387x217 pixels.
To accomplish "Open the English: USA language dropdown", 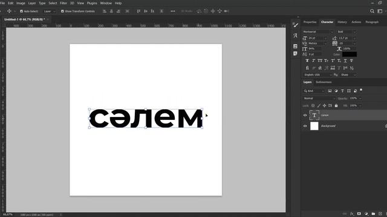I will [318, 75].
